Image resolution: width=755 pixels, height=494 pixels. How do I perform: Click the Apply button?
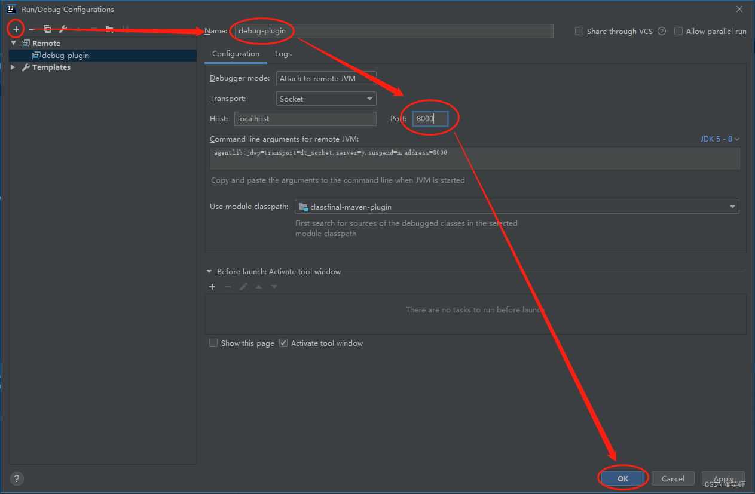coord(723,478)
